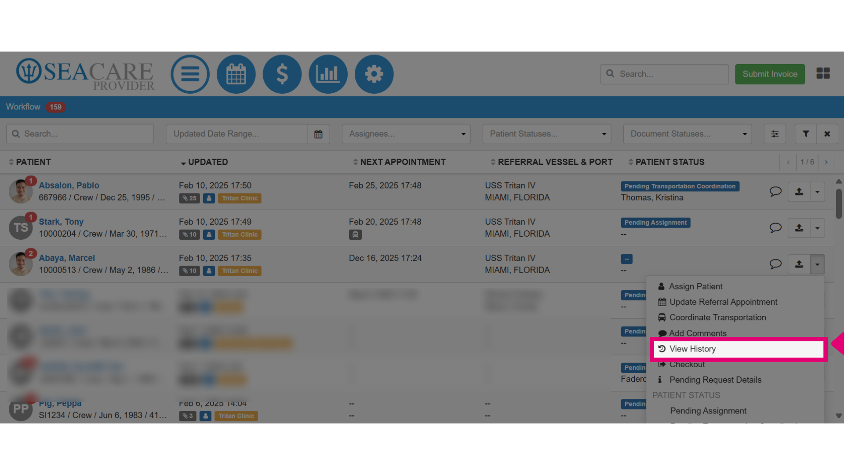Open Abaya, Marcel patient link
Viewport: 844px width, 475px height.
point(67,258)
